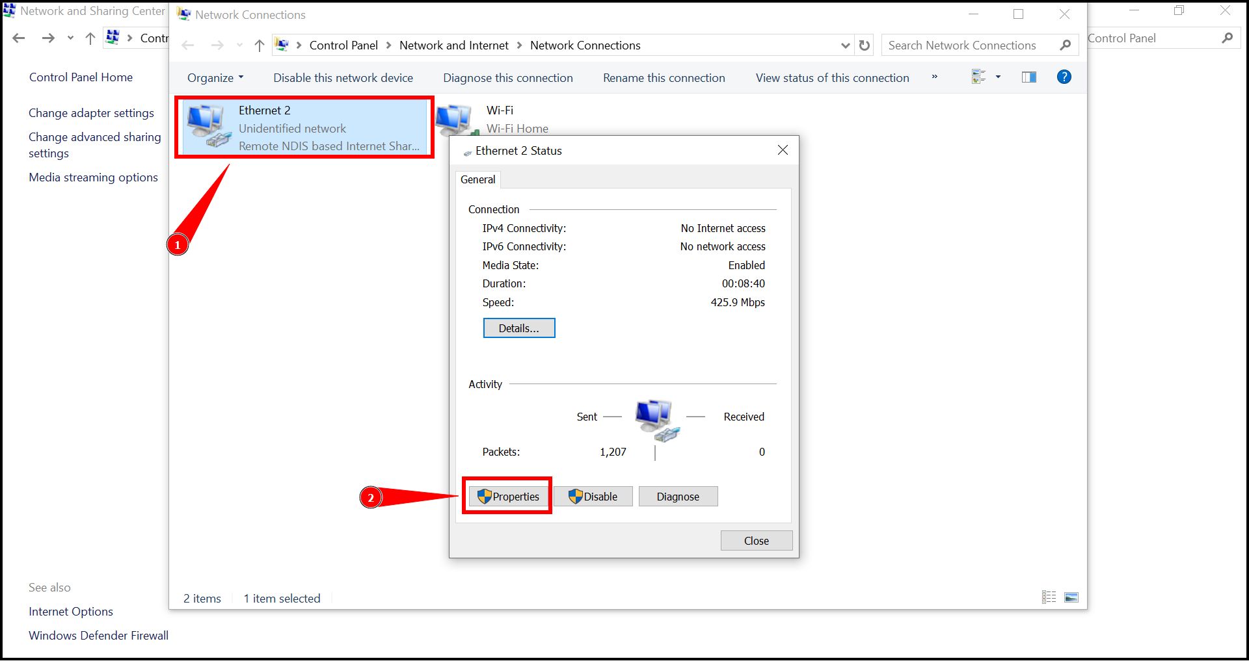Screen dimensions: 1249x663
Task: Click IPv4 Connectivity No Internet access value
Action: 723,228
